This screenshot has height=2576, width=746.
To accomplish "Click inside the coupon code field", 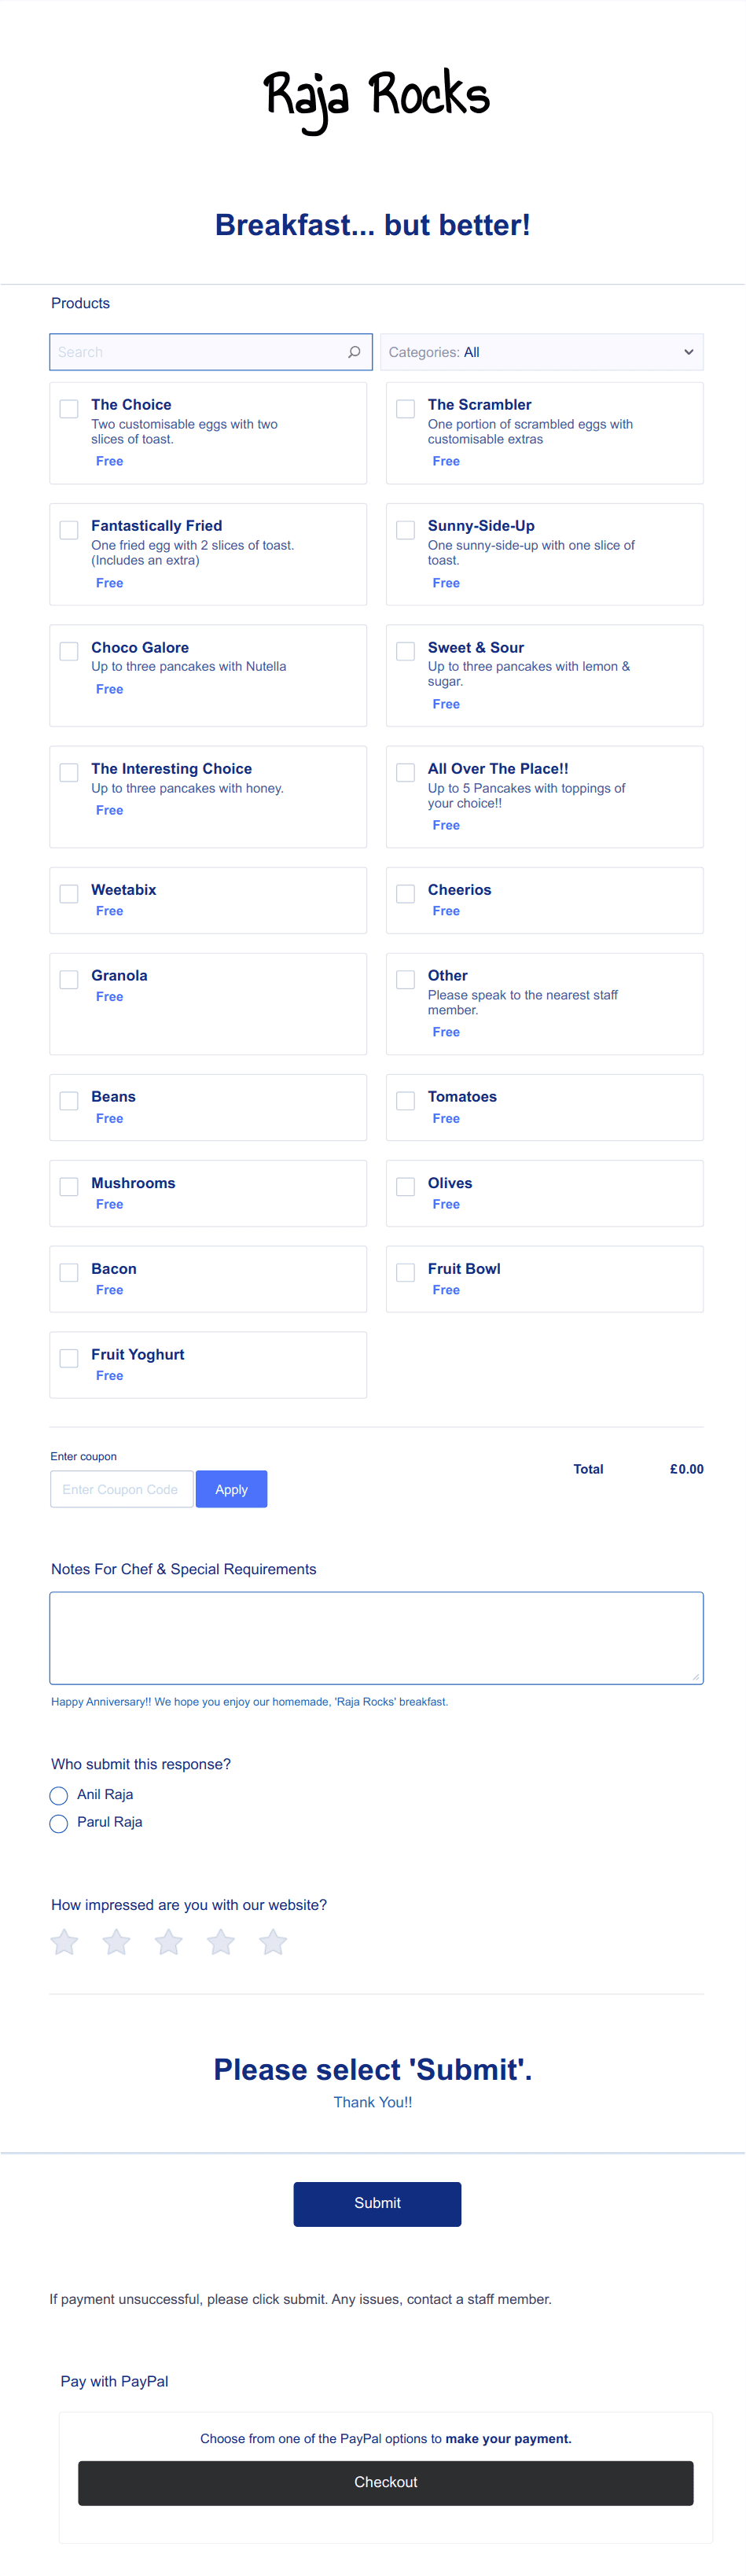I will tap(121, 1489).
